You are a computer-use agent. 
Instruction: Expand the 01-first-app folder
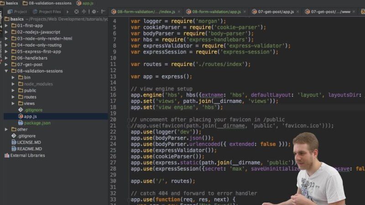pos(6,26)
